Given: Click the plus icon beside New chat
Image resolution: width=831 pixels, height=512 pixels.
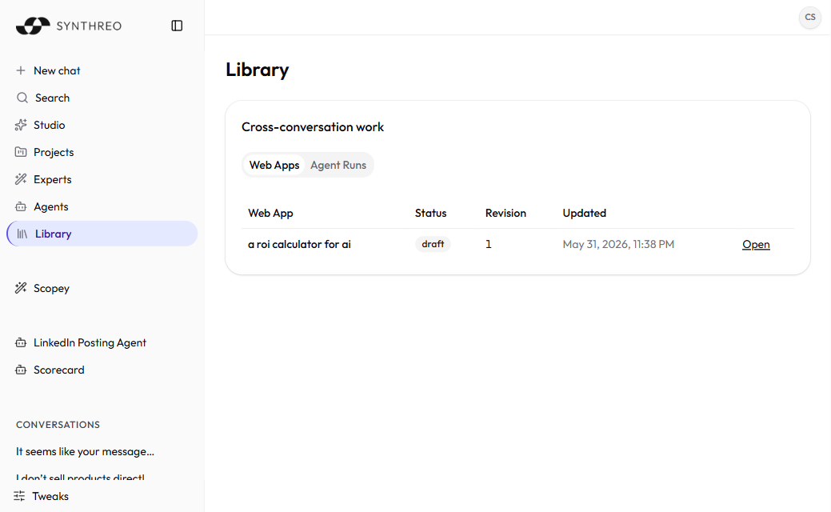Looking at the screenshot, I should (x=21, y=70).
